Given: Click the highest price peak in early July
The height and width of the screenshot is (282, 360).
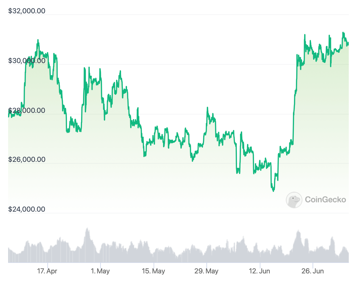Looking at the screenshot, I should click(343, 33).
